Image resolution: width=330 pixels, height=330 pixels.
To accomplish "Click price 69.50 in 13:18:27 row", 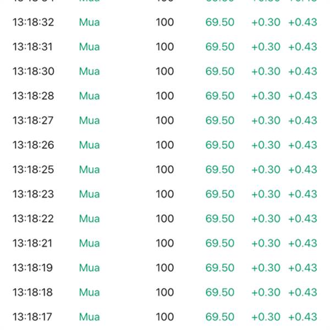I will click(x=219, y=120).
